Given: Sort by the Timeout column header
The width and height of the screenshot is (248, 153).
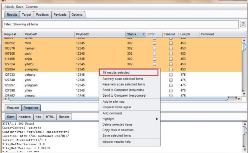Looking at the screenshot, I should pos(171,34).
